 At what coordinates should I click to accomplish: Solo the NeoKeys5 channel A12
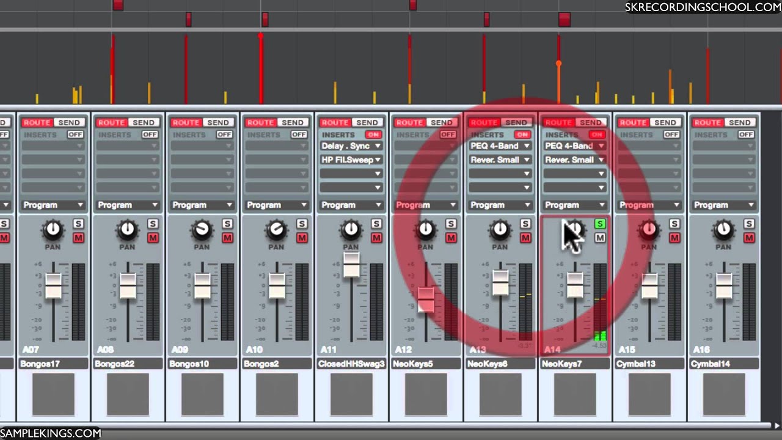451,224
